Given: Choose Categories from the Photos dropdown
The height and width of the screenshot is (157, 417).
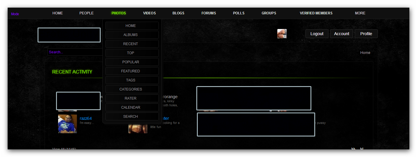Looking at the screenshot, I should 131,89.
